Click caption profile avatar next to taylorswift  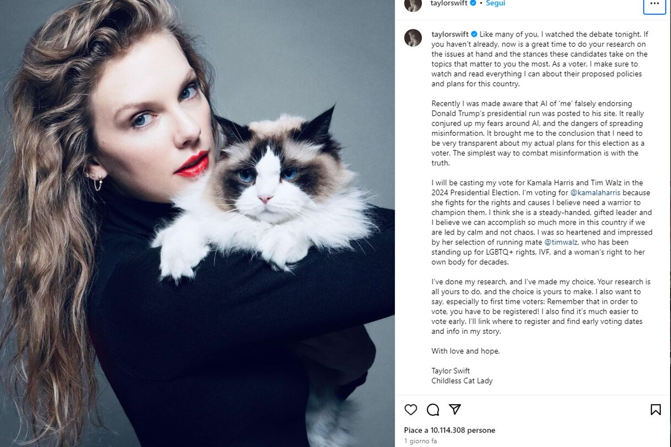click(413, 38)
